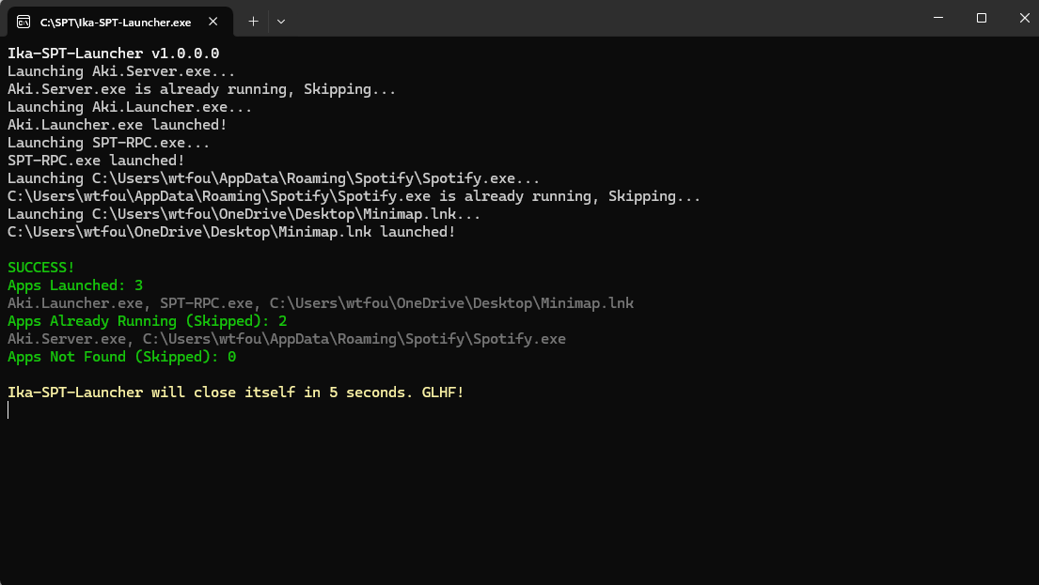The height and width of the screenshot is (585, 1039).
Task: Click the 'will close itself in 5 seconds' line
Action: (x=236, y=393)
